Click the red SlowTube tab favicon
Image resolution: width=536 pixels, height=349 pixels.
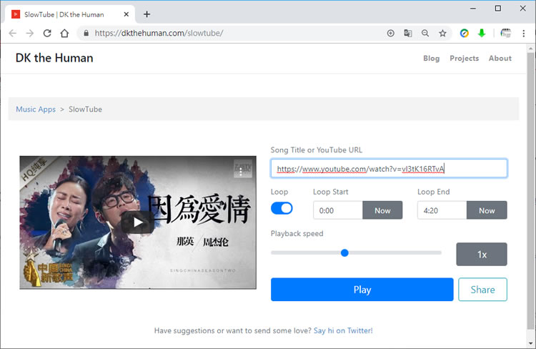coord(16,14)
